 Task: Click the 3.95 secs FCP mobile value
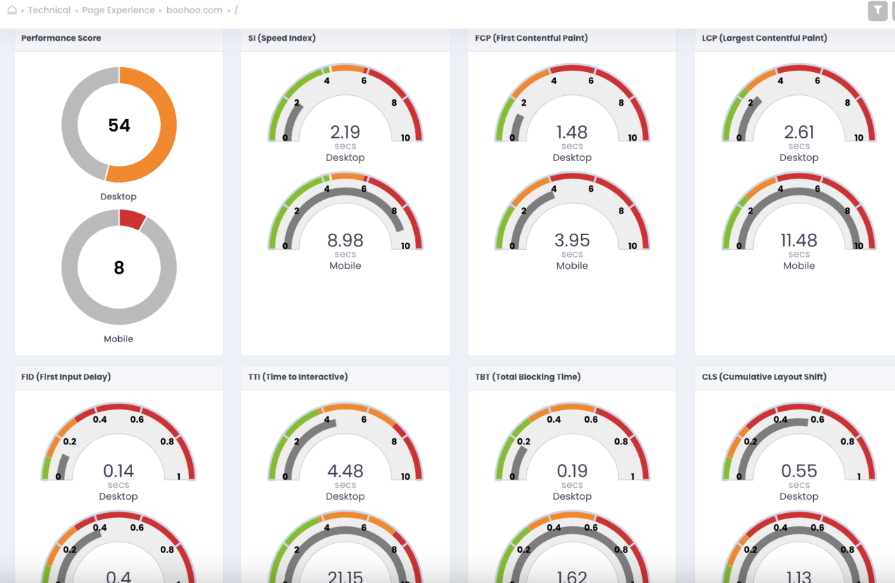point(572,240)
